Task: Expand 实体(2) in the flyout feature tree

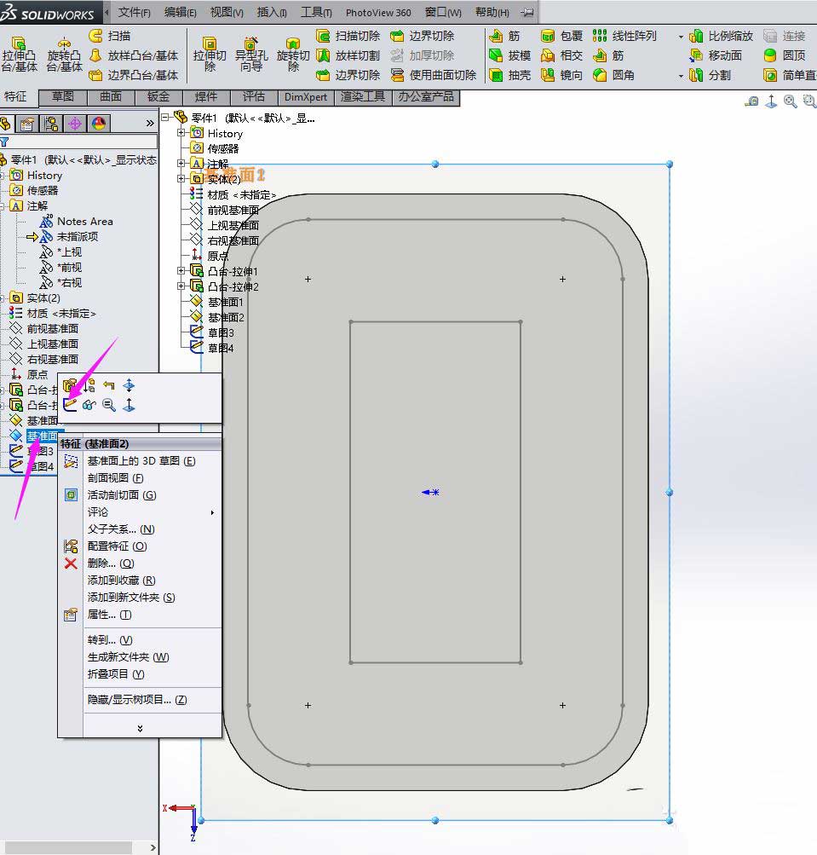Action: [x=181, y=178]
